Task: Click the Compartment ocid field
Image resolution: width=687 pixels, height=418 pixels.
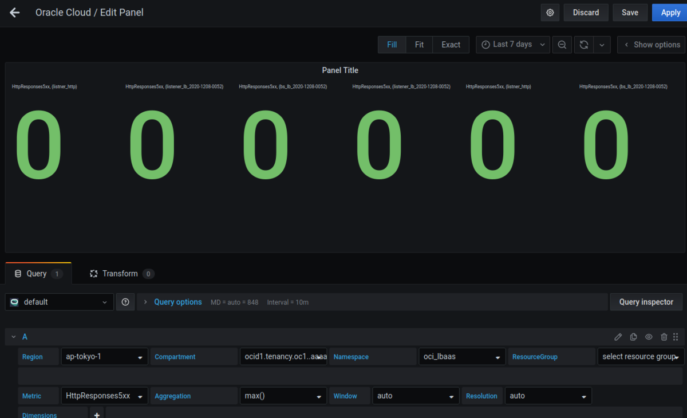Action: coord(283,356)
